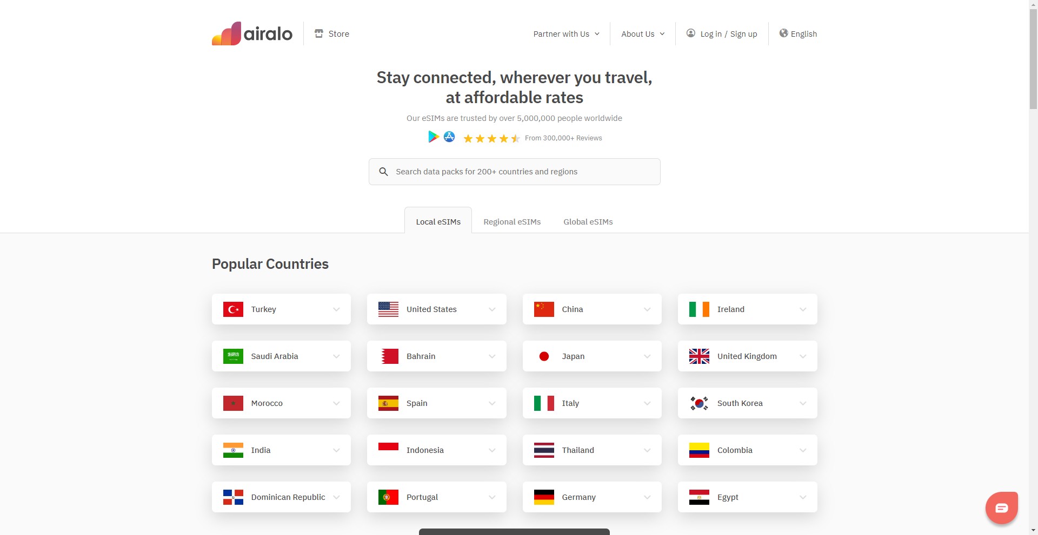Open the United Kingdom eSIM card
1038x535 pixels.
(747, 356)
